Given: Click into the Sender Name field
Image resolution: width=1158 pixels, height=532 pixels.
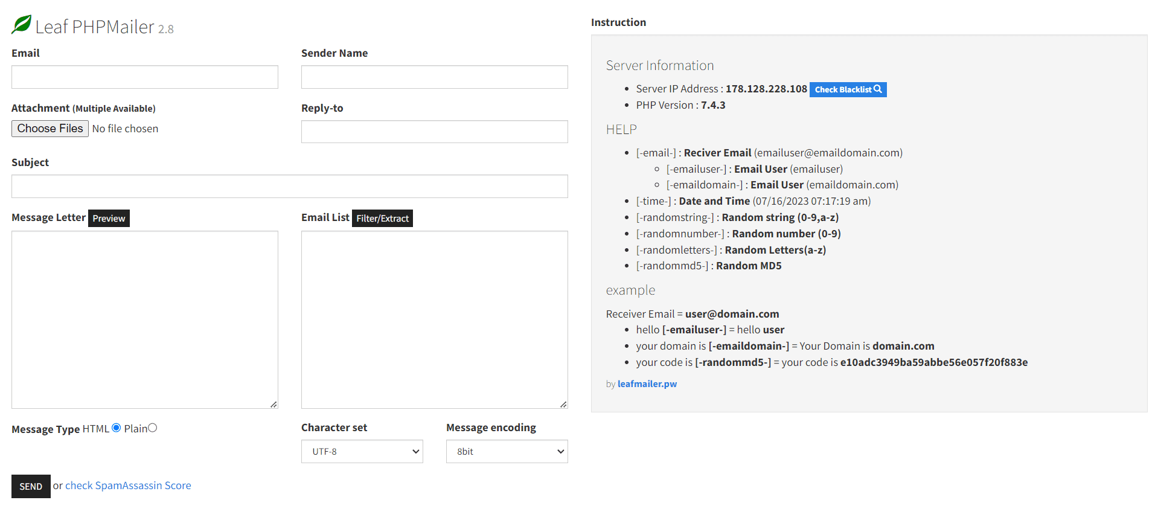Looking at the screenshot, I should (435, 77).
